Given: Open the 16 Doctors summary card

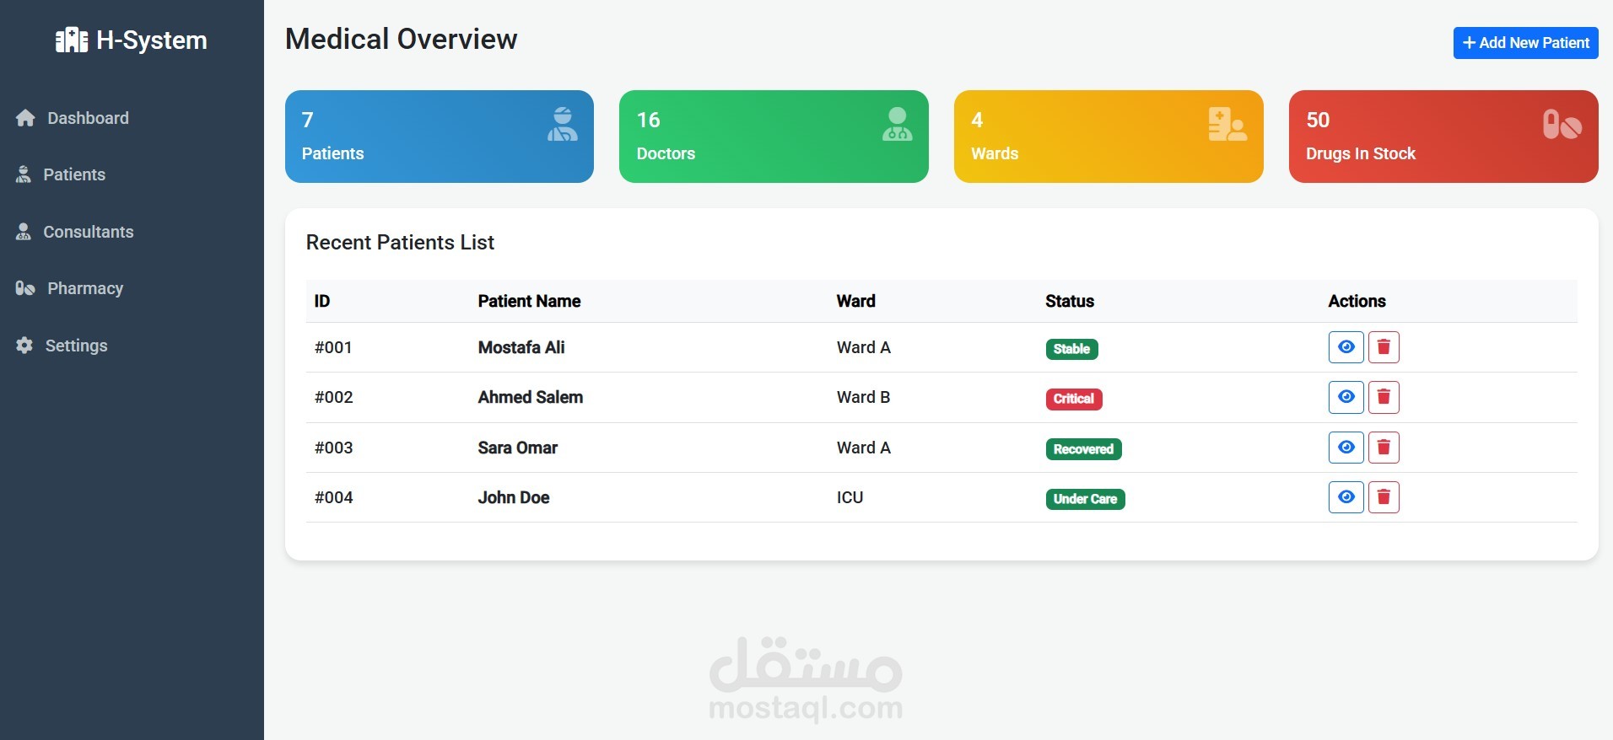Looking at the screenshot, I should (774, 137).
